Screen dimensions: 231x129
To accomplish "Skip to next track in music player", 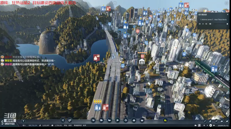I will (x=206, y=24).
